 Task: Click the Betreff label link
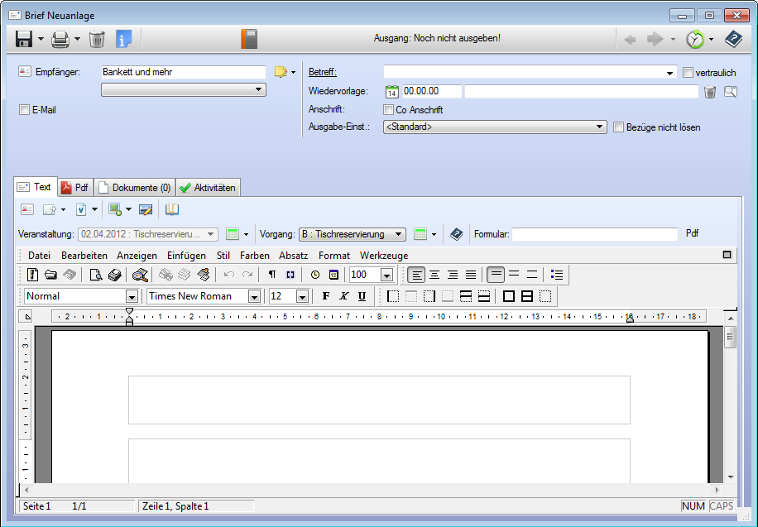point(322,73)
